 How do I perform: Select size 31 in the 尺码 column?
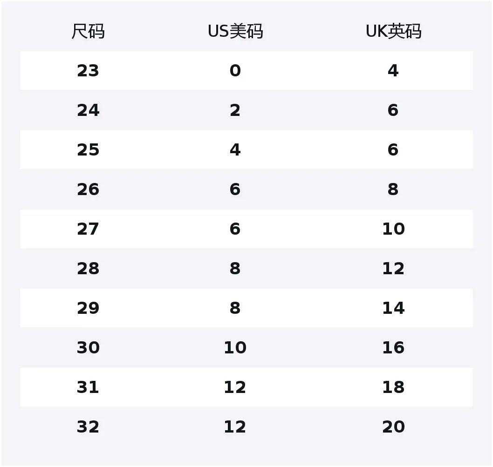pyautogui.click(x=88, y=387)
